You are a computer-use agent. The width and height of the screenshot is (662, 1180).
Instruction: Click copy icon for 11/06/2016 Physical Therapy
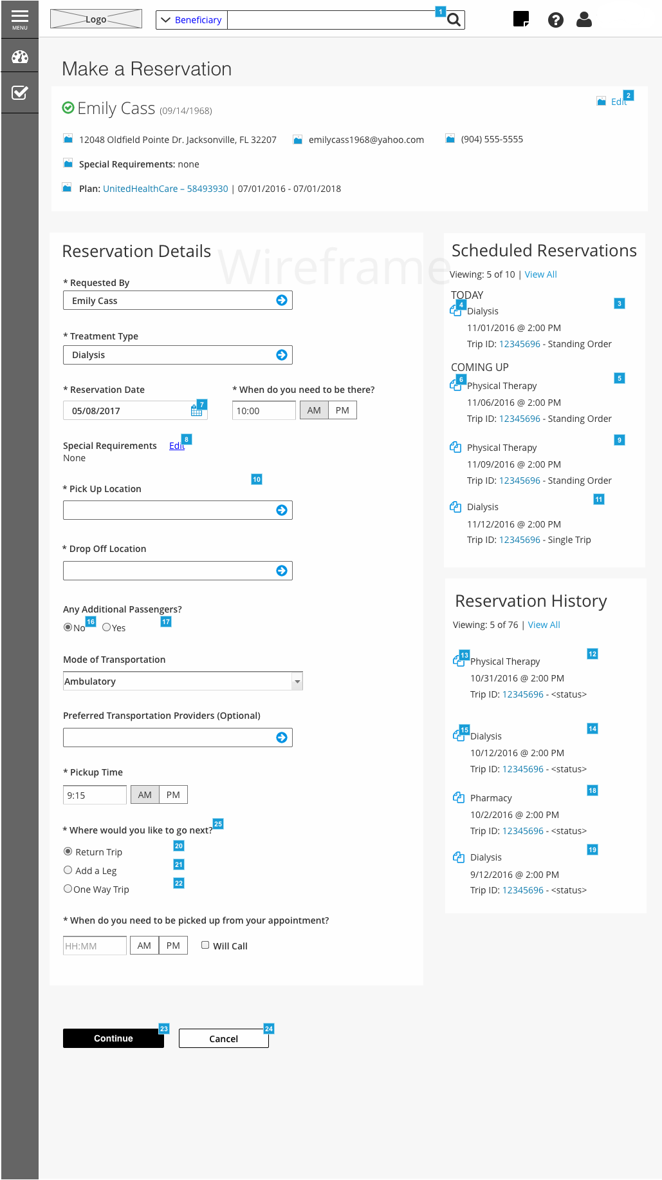coord(455,385)
